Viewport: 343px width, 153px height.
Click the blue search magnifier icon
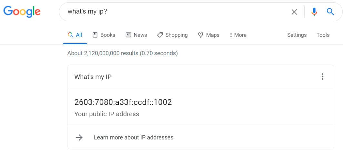pyautogui.click(x=330, y=12)
